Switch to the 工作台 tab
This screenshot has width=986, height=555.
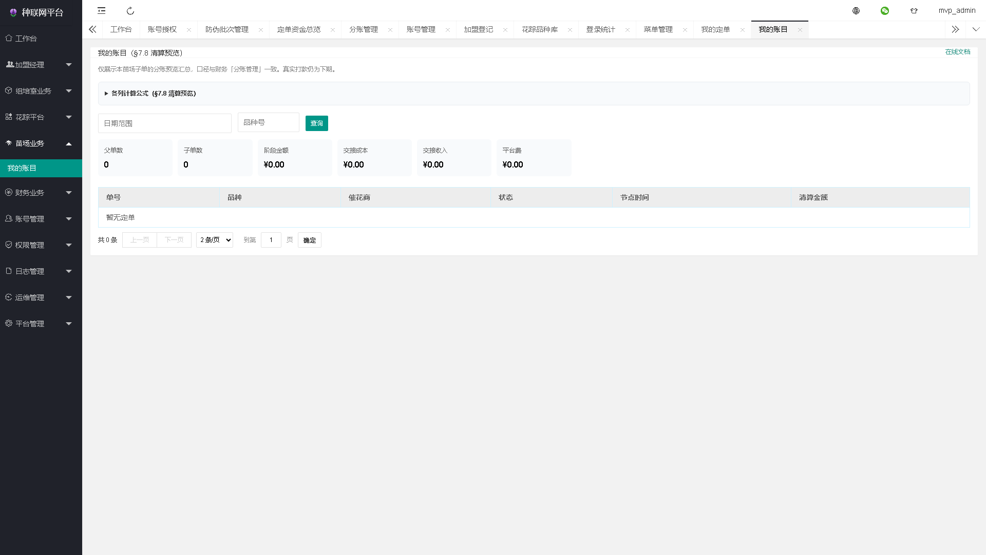coord(121,29)
